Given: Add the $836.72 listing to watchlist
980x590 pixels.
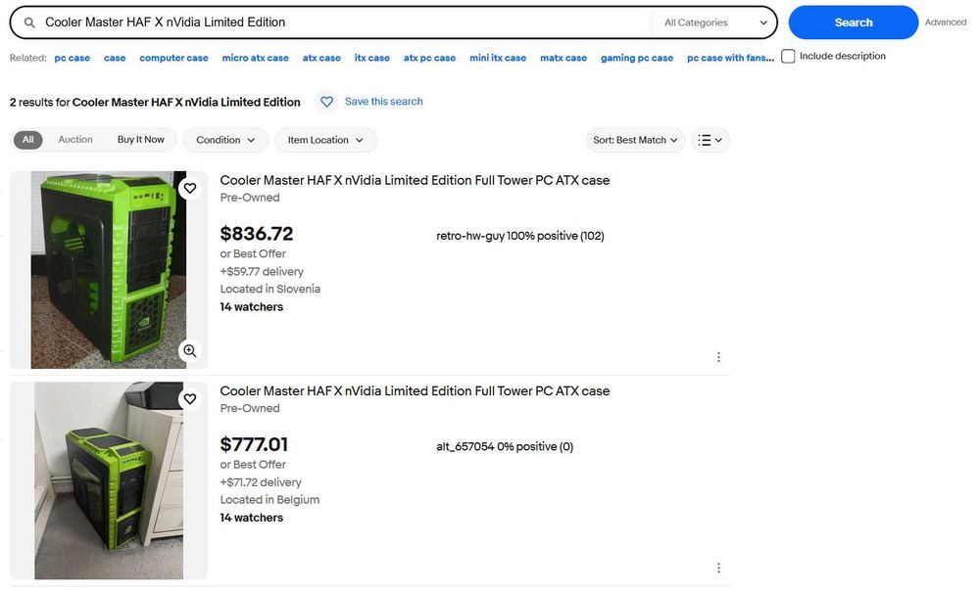Looking at the screenshot, I should [190, 188].
